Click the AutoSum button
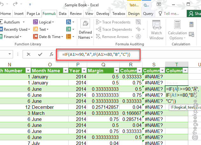 click(x=13, y=22)
